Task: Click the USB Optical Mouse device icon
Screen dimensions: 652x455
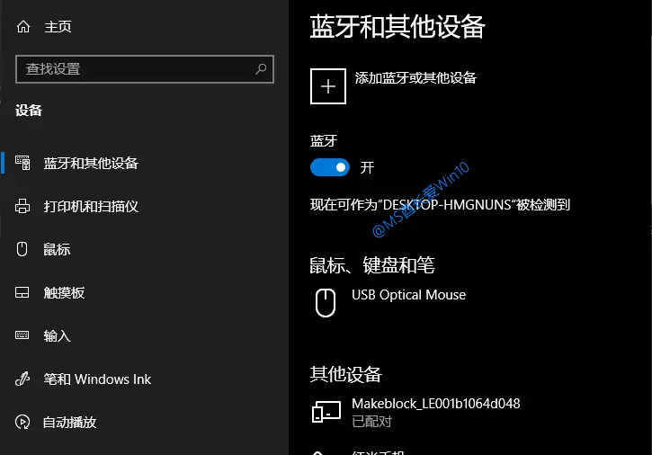Action: point(326,303)
